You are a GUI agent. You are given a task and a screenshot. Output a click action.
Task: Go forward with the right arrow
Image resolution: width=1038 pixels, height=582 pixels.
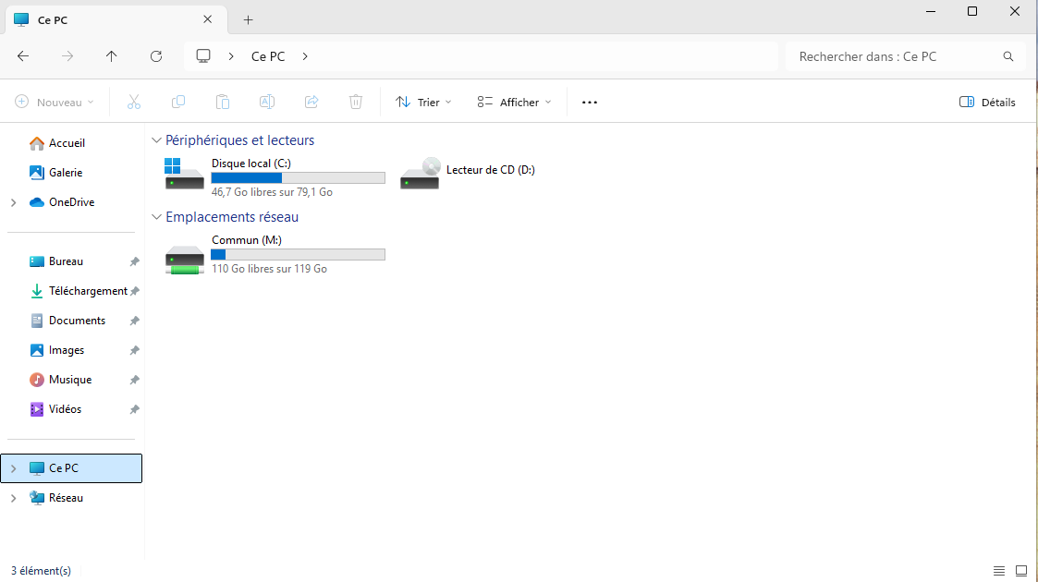[x=67, y=56]
